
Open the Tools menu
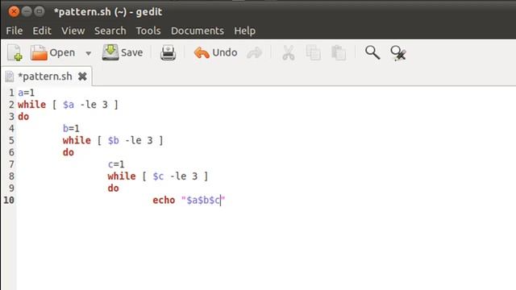(x=148, y=31)
